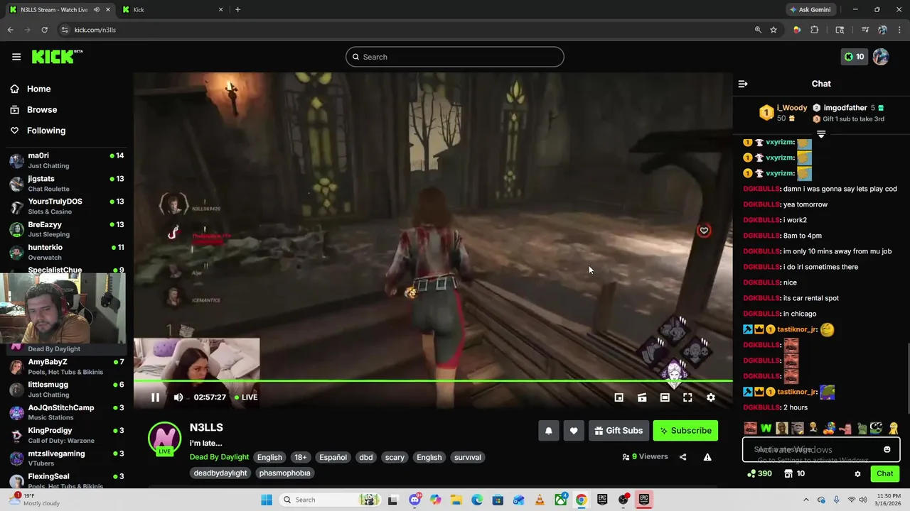The image size is (910, 511).
Task: Open VLC from the taskbar
Action: [x=539, y=500]
